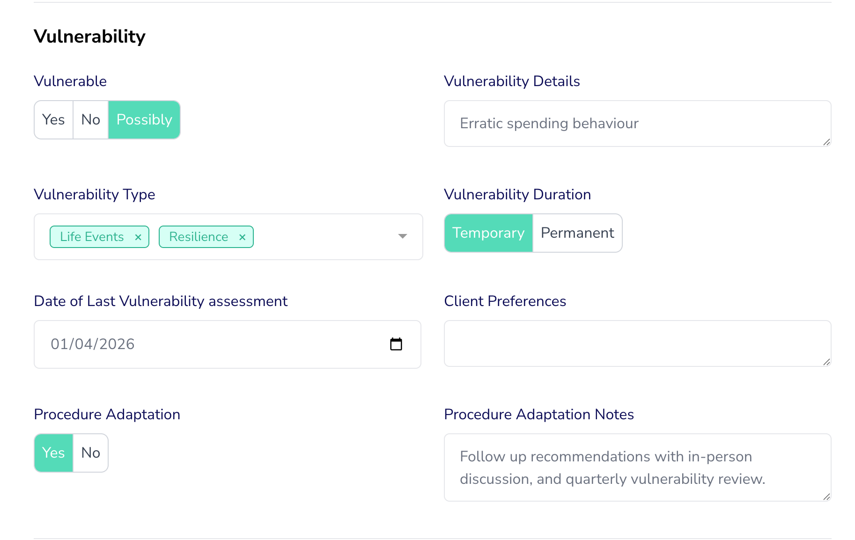Image resolution: width=855 pixels, height=540 pixels.
Task: Expand the Vulnerability Type dropdown arrow
Action: (402, 236)
